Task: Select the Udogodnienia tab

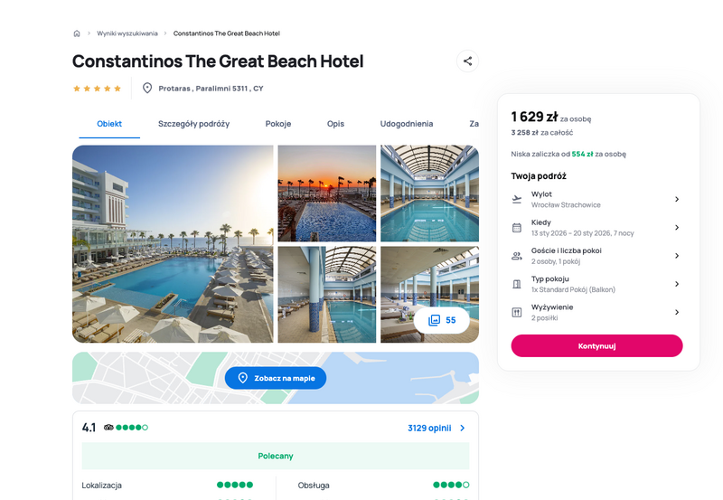Action: click(x=406, y=124)
